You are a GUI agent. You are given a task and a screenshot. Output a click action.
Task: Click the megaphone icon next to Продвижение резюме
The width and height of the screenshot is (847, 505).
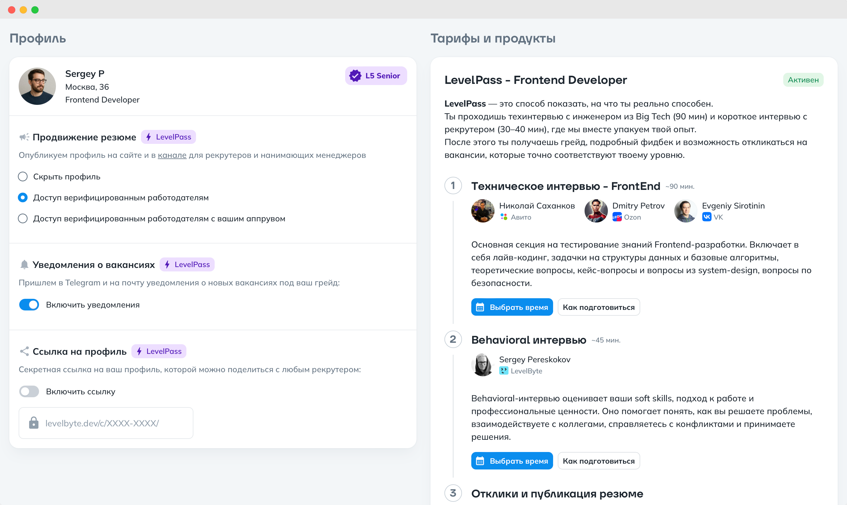pos(24,137)
